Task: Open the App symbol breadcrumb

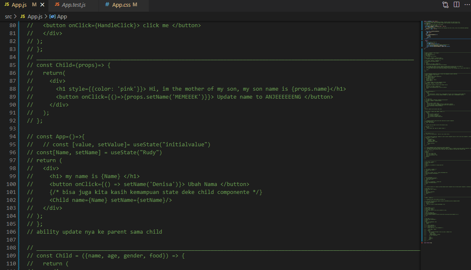Action: click(62, 16)
